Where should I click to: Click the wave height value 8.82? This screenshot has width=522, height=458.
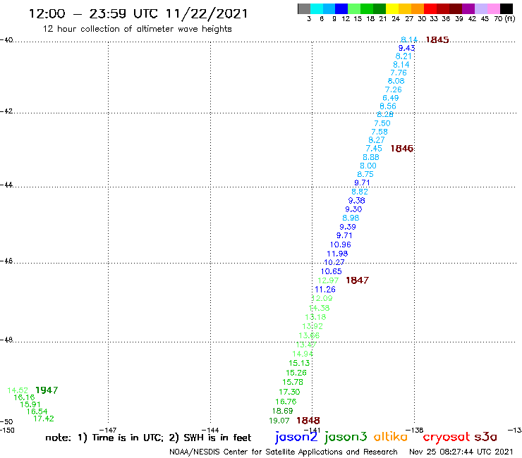pos(360,192)
